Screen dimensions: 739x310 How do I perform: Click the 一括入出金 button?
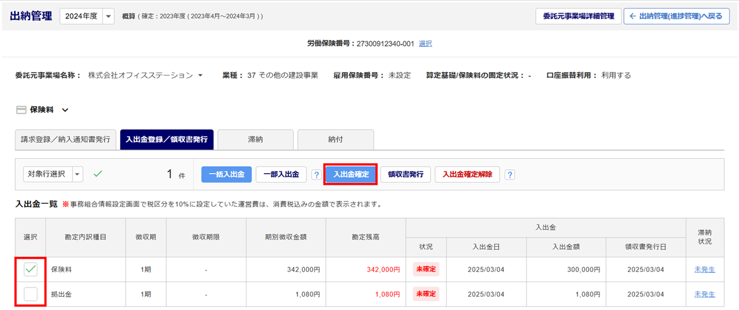pos(226,174)
